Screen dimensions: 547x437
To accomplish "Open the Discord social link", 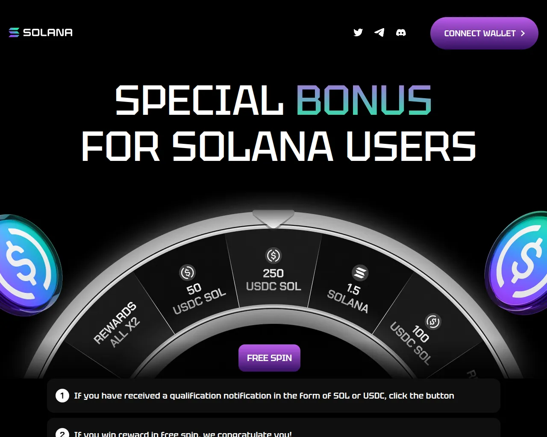I will 401,32.
